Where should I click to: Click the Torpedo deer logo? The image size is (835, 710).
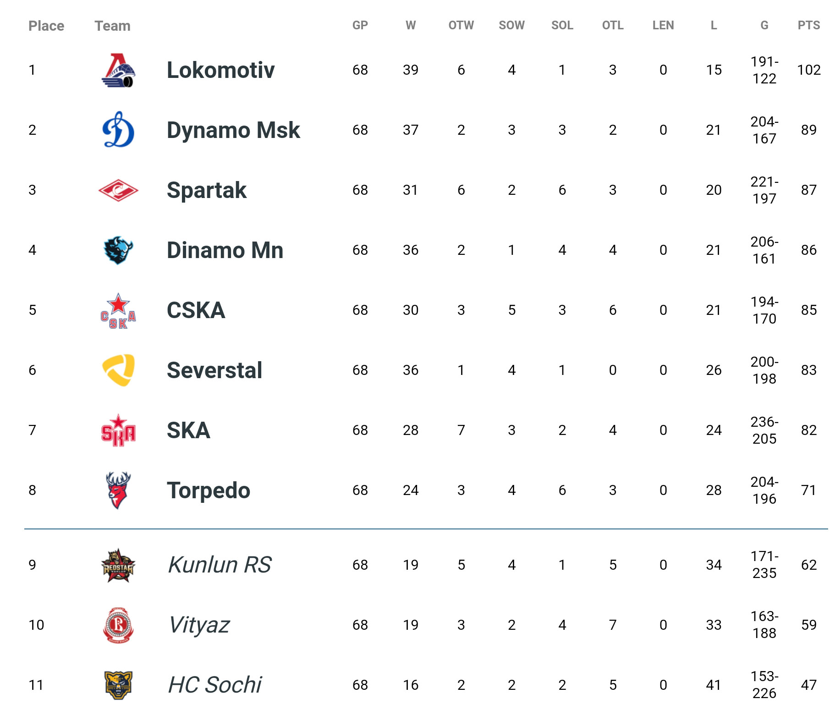118,490
